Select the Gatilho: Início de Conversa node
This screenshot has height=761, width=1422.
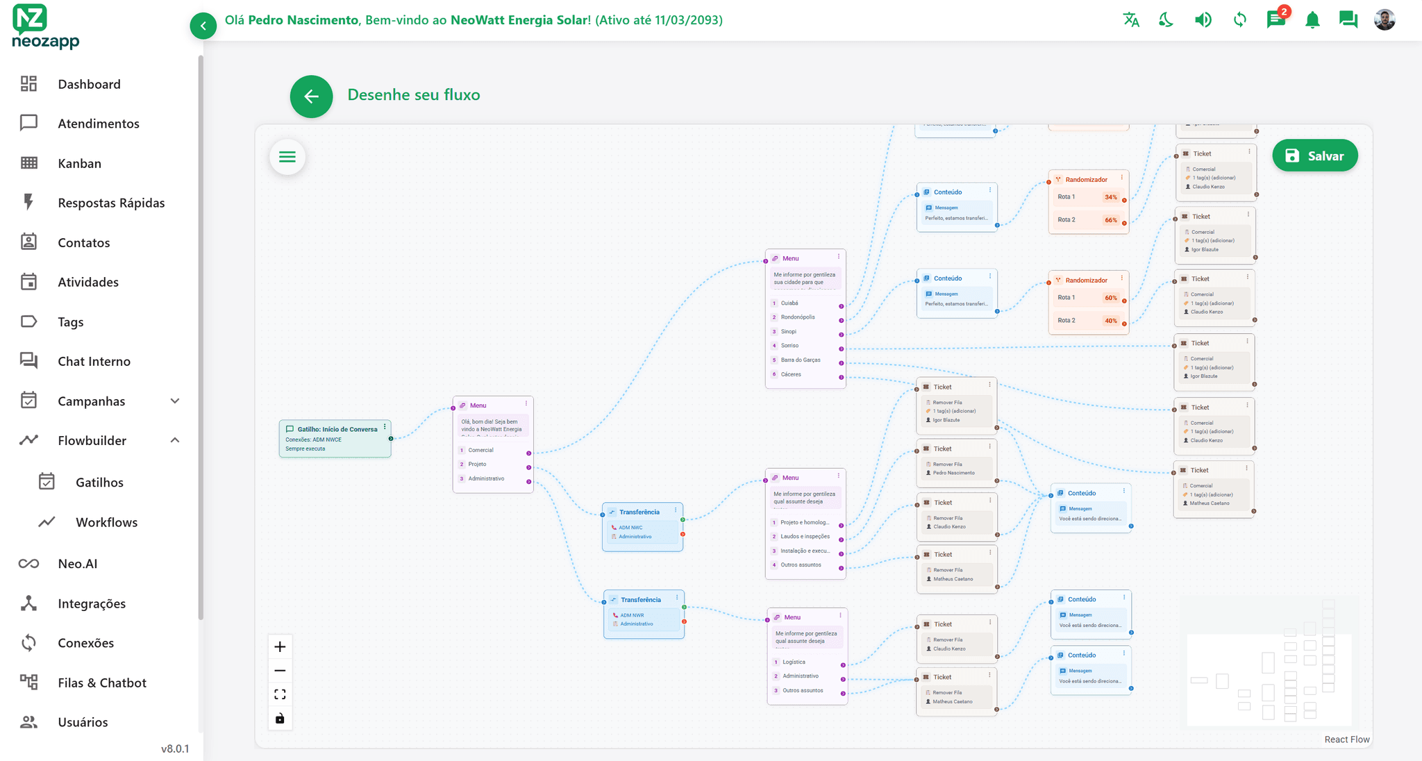(335, 438)
